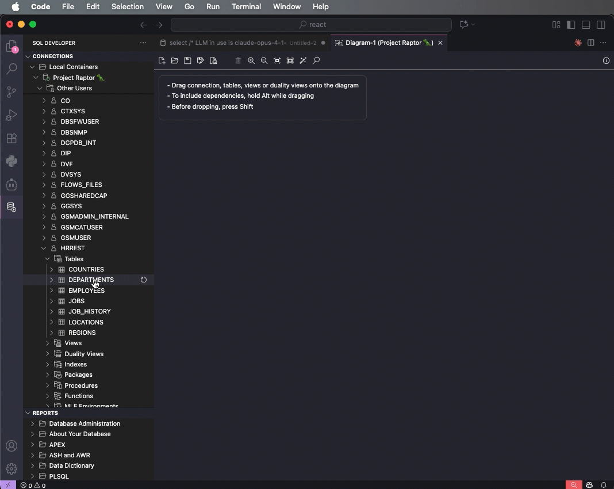Toggle the secondary side bar visibility
The height and width of the screenshot is (489, 614).
601,25
